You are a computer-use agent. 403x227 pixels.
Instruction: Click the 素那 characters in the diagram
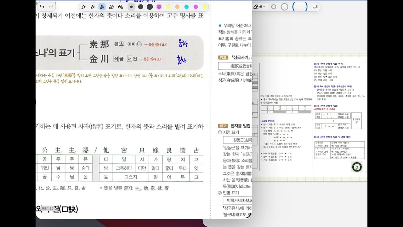pyautogui.click(x=99, y=44)
